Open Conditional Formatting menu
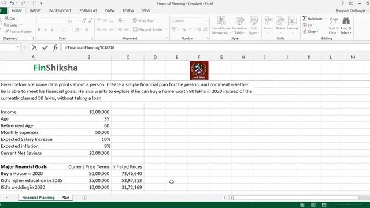 [x=221, y=25]
